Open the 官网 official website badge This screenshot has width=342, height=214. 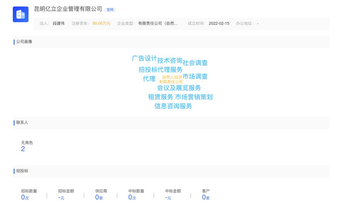click(110, 10)
